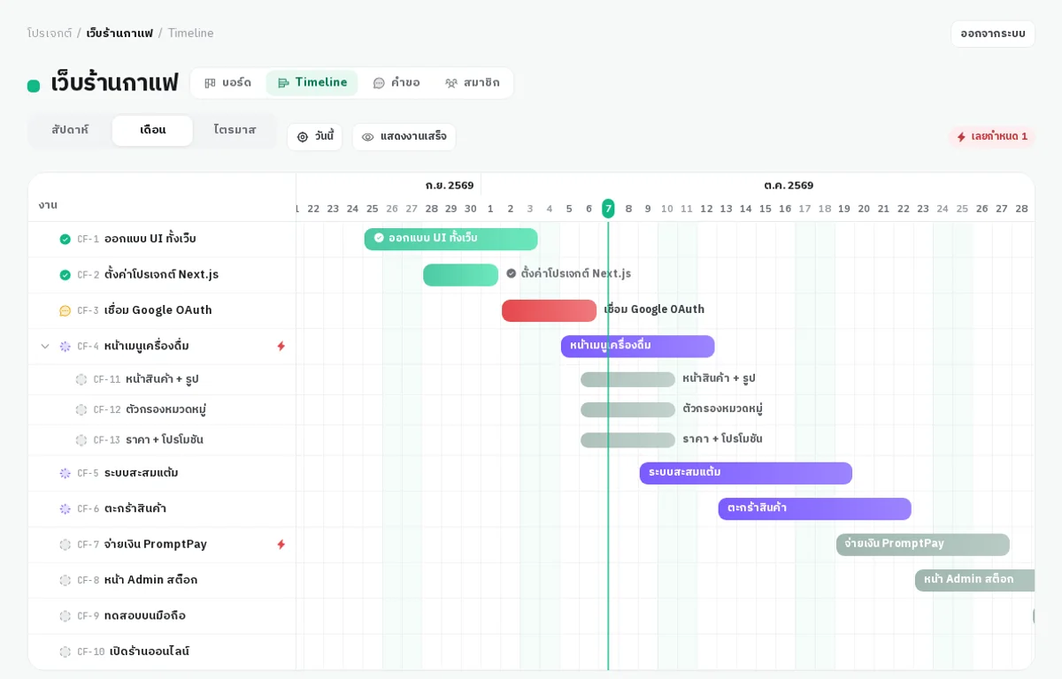Click the purple status icon for CF-6
1062x679 pixels.
[x=65, y=509]
